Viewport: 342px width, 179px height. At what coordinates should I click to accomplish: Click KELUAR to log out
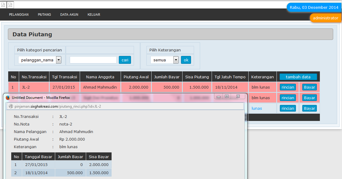tap(94, 15)
